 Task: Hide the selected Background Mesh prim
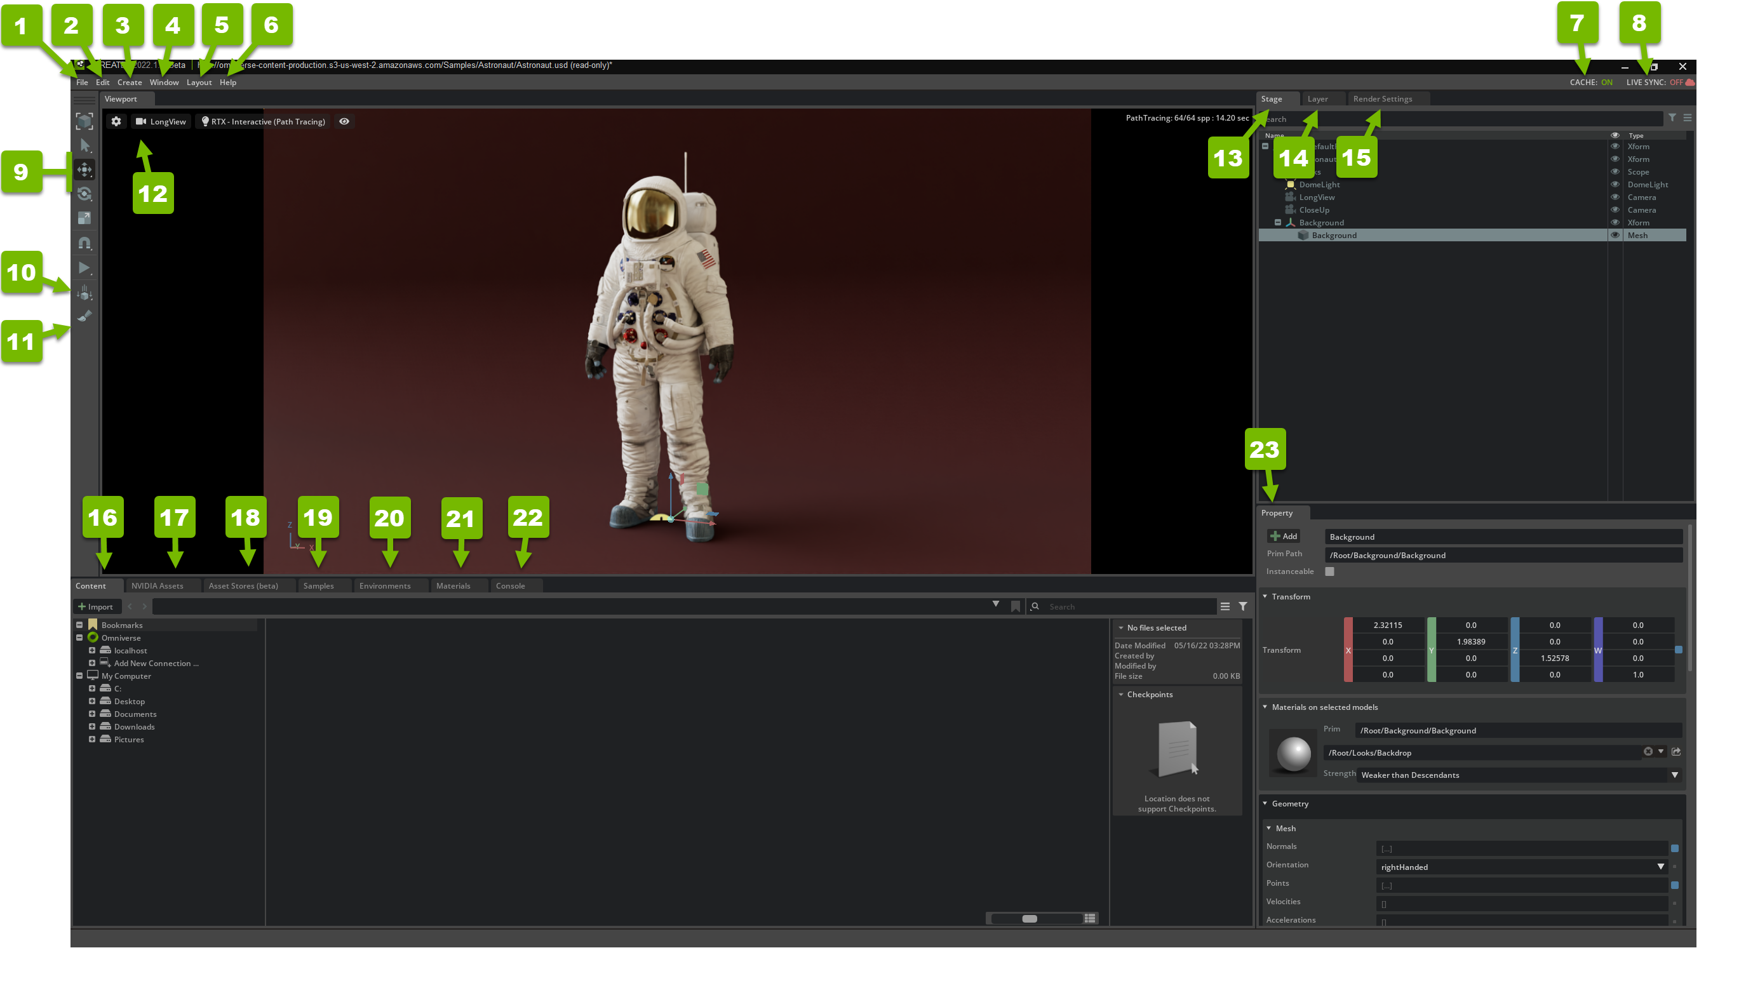coord(1615,236)
